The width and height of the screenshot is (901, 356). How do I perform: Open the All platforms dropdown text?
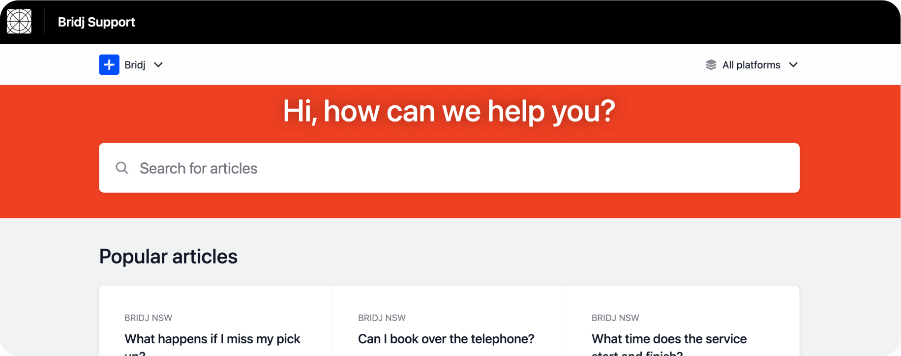click(x=751, y=65)
